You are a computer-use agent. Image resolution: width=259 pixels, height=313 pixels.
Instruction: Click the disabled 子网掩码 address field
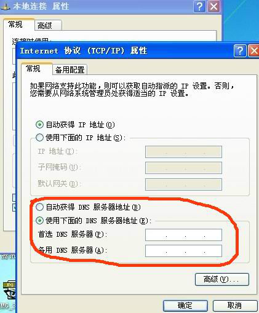click(183, 168)
